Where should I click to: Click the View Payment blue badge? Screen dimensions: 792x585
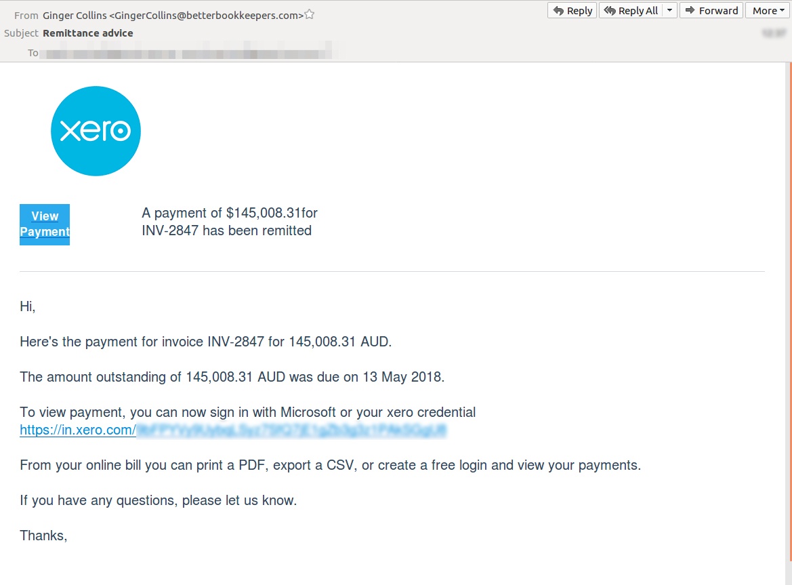pyautogui.click(x=44, y=224)
